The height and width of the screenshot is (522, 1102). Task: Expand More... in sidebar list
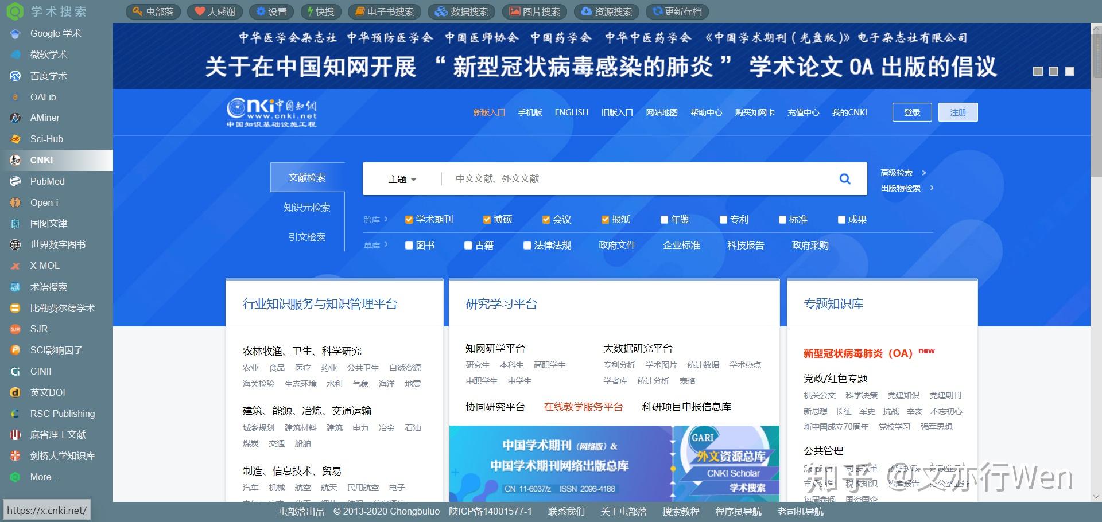[44, 477]
